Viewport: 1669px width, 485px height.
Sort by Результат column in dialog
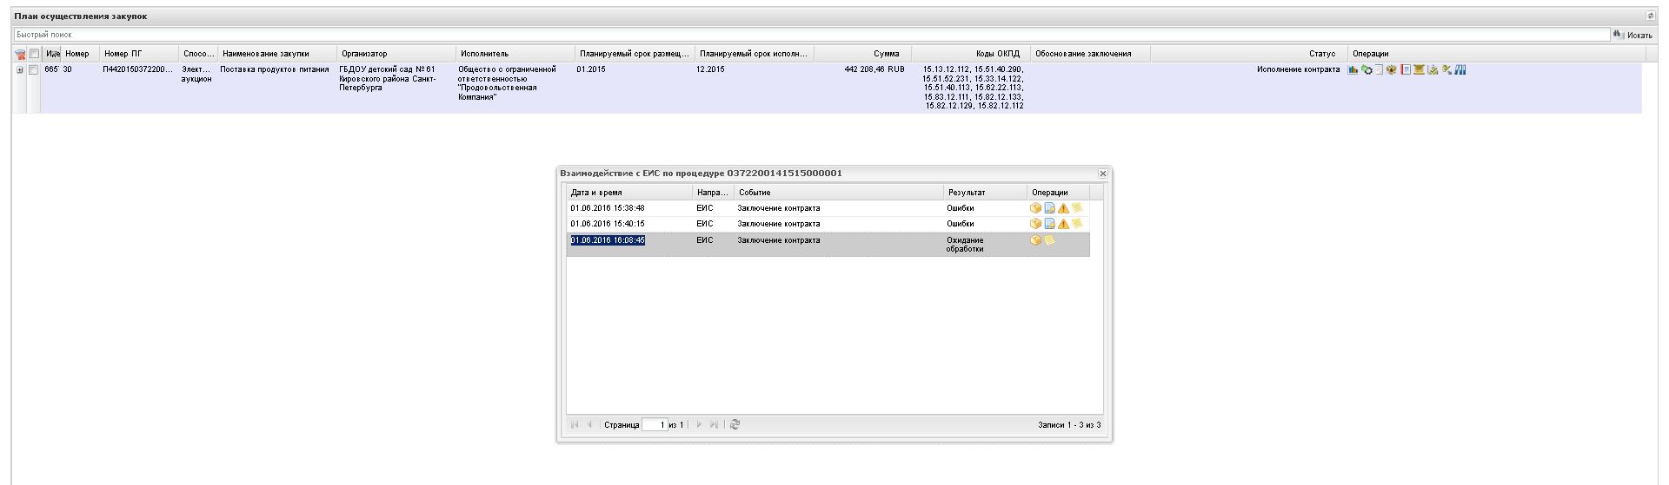[x=986, y=192]
